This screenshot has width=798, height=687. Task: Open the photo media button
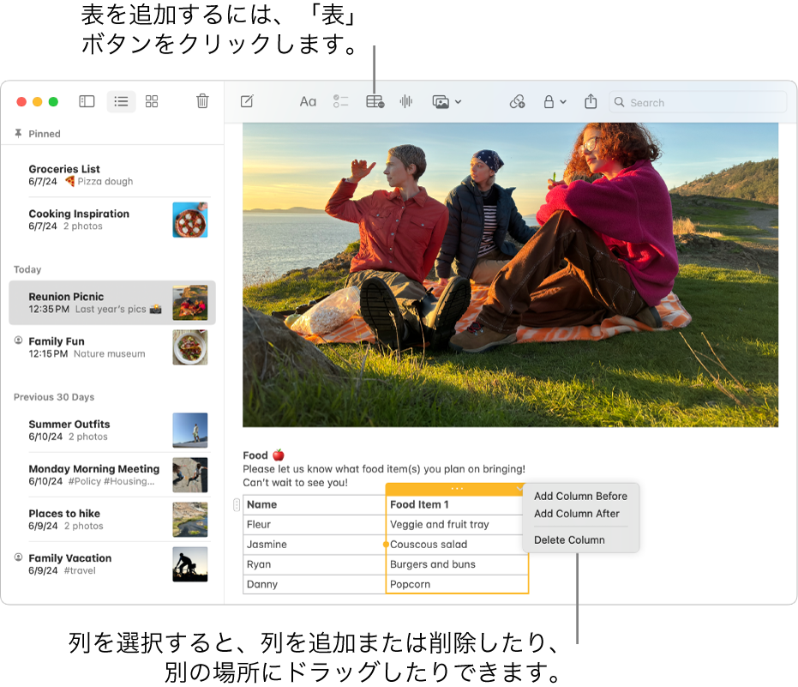click(x=441, y=102)
